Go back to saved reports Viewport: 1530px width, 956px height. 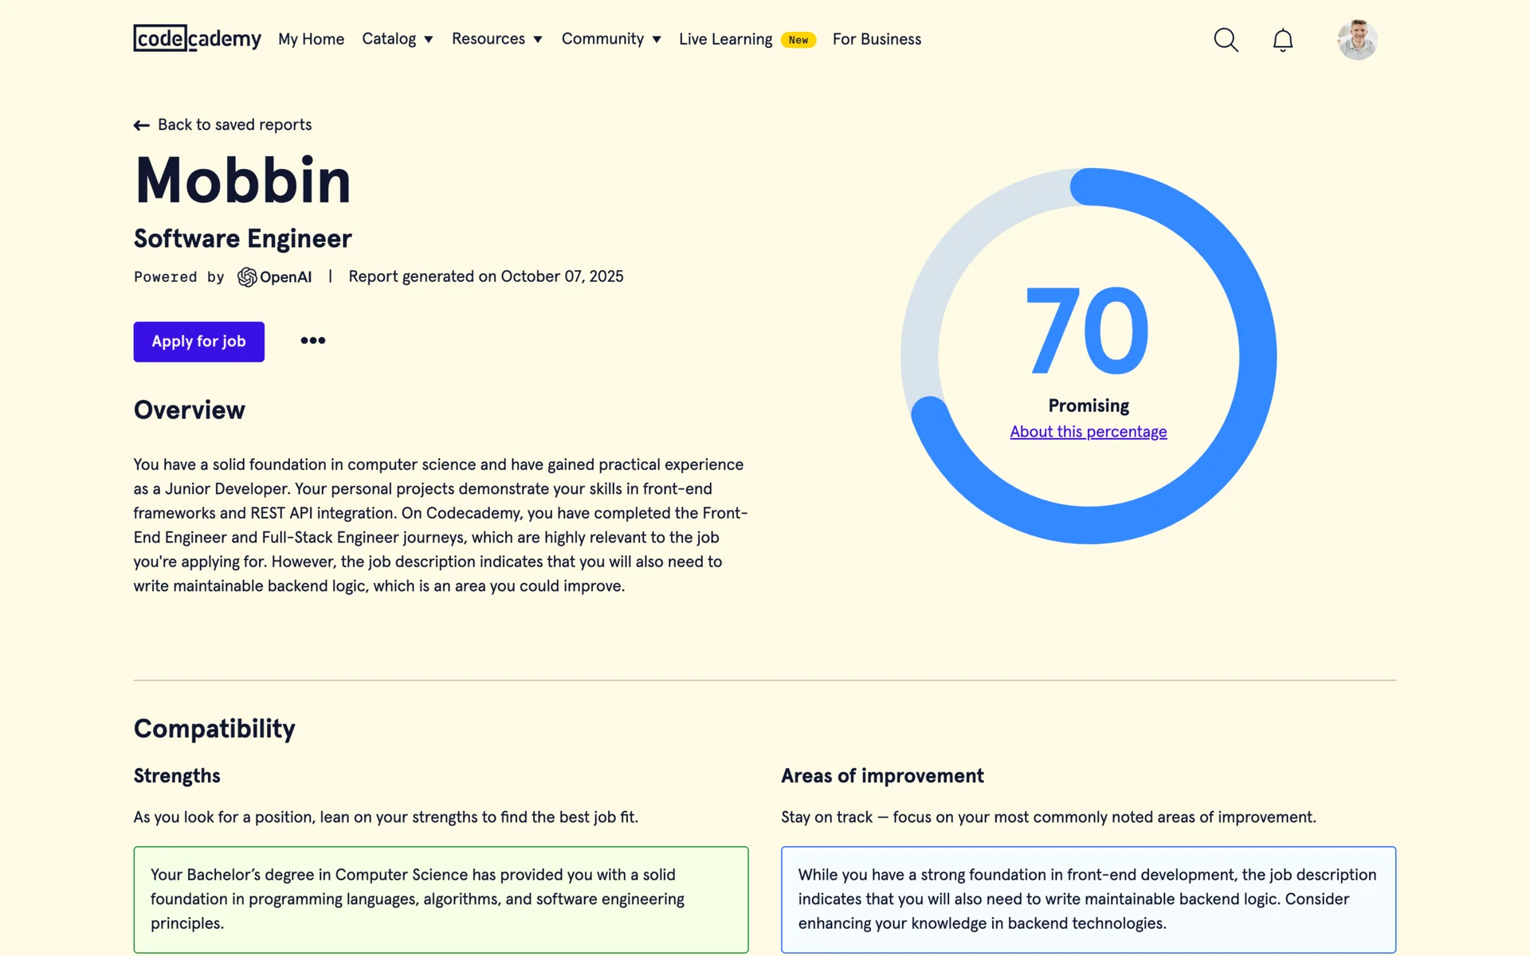point(234,125)
